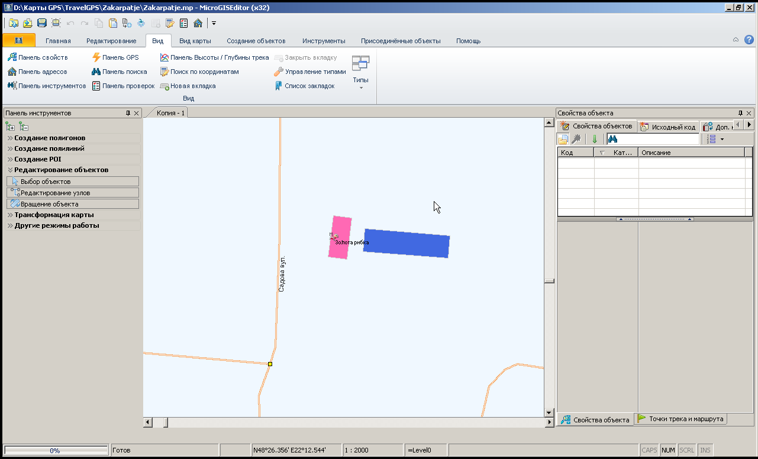
Task: Select the Вращение объекта tool
Action: [72, 204]
